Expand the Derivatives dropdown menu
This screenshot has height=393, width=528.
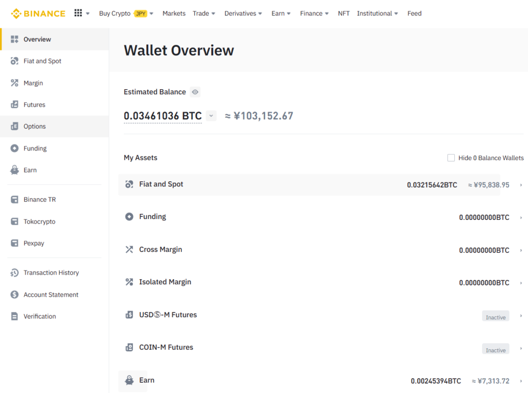[x=243, y=13]
